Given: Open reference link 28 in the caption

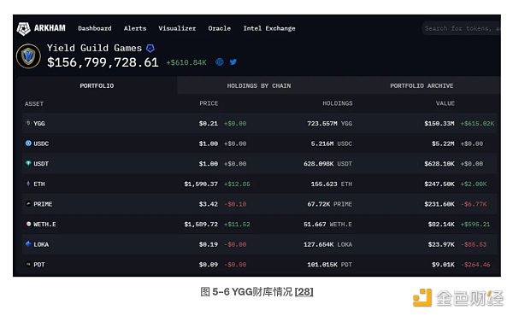Looking at the screenshot, I should pos(304,291).
